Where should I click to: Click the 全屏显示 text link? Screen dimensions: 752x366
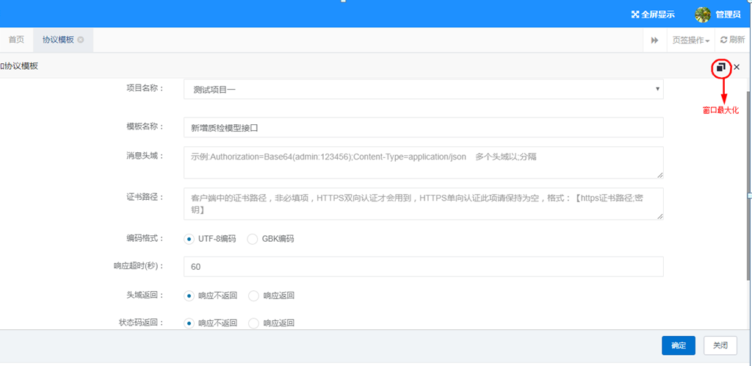(x=659, y=15)
